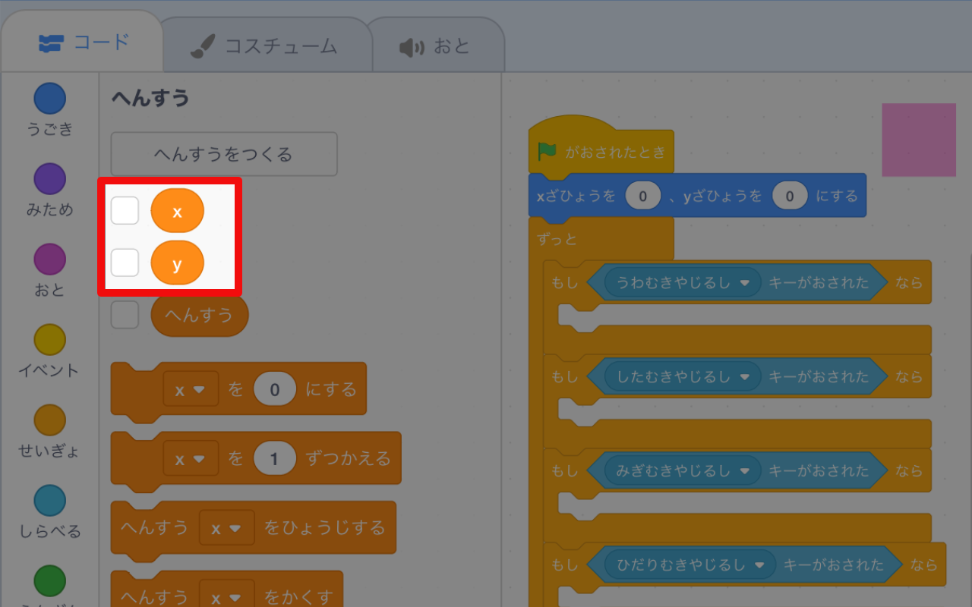This screenshot has height=607, width=972.
Task: Open the ひだりむきやじるし key dropdown
Action: pos(690,565)
